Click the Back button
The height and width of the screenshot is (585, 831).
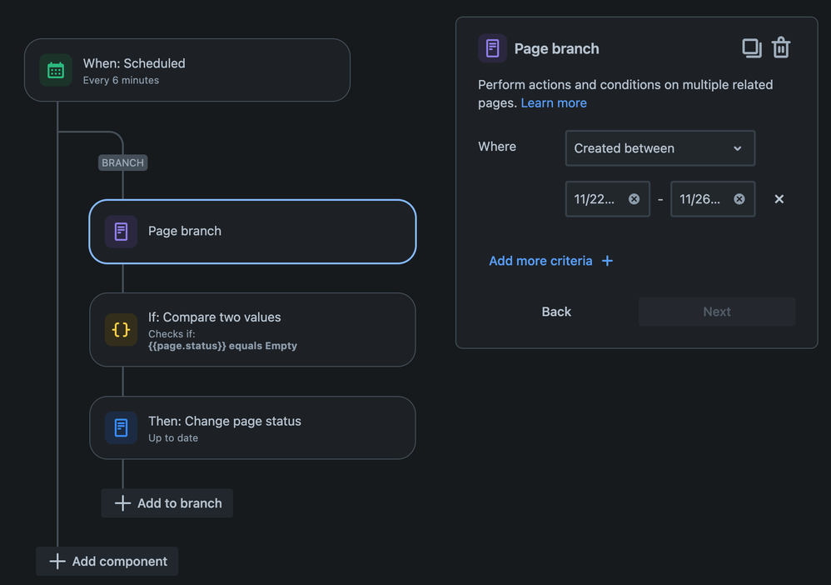[556, 312]
